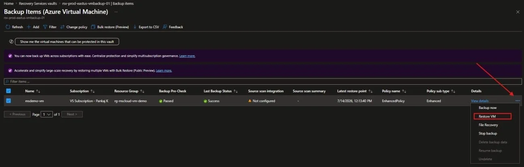Sort by Policy sub type arrows
Screen dimensions: 524x167
pyautogui.click(x=453, y=91)
